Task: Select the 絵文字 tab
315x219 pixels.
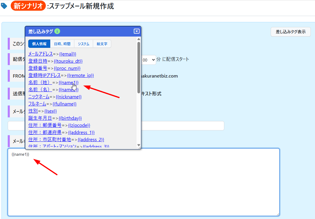Action: [x=102, y=44]
